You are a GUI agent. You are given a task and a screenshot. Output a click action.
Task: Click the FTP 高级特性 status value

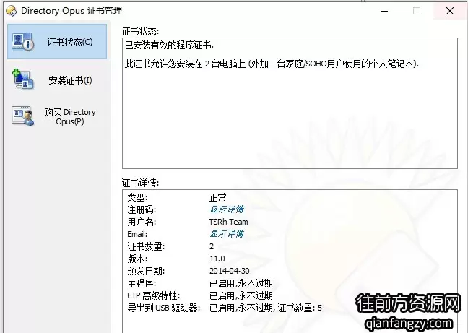(241, 295)
